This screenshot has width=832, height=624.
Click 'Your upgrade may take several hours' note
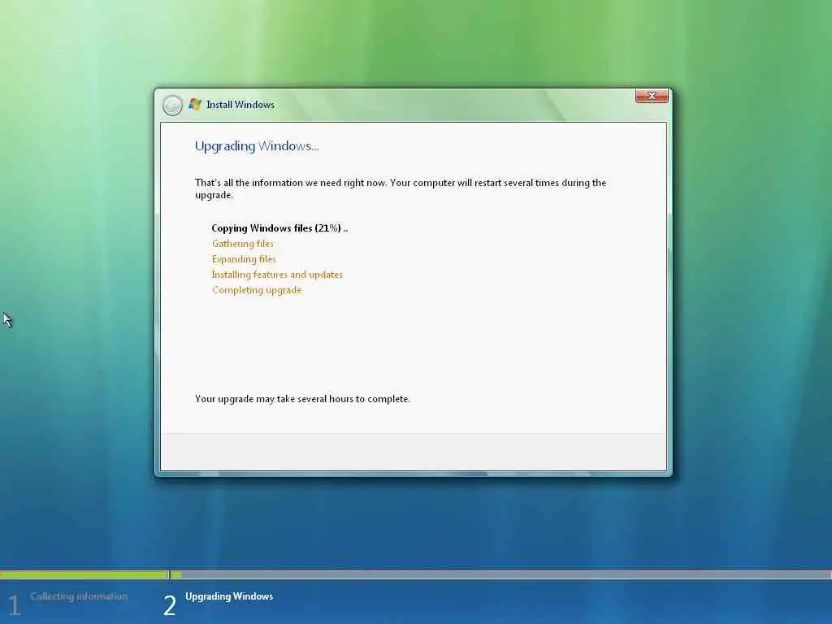coord(302,398)
